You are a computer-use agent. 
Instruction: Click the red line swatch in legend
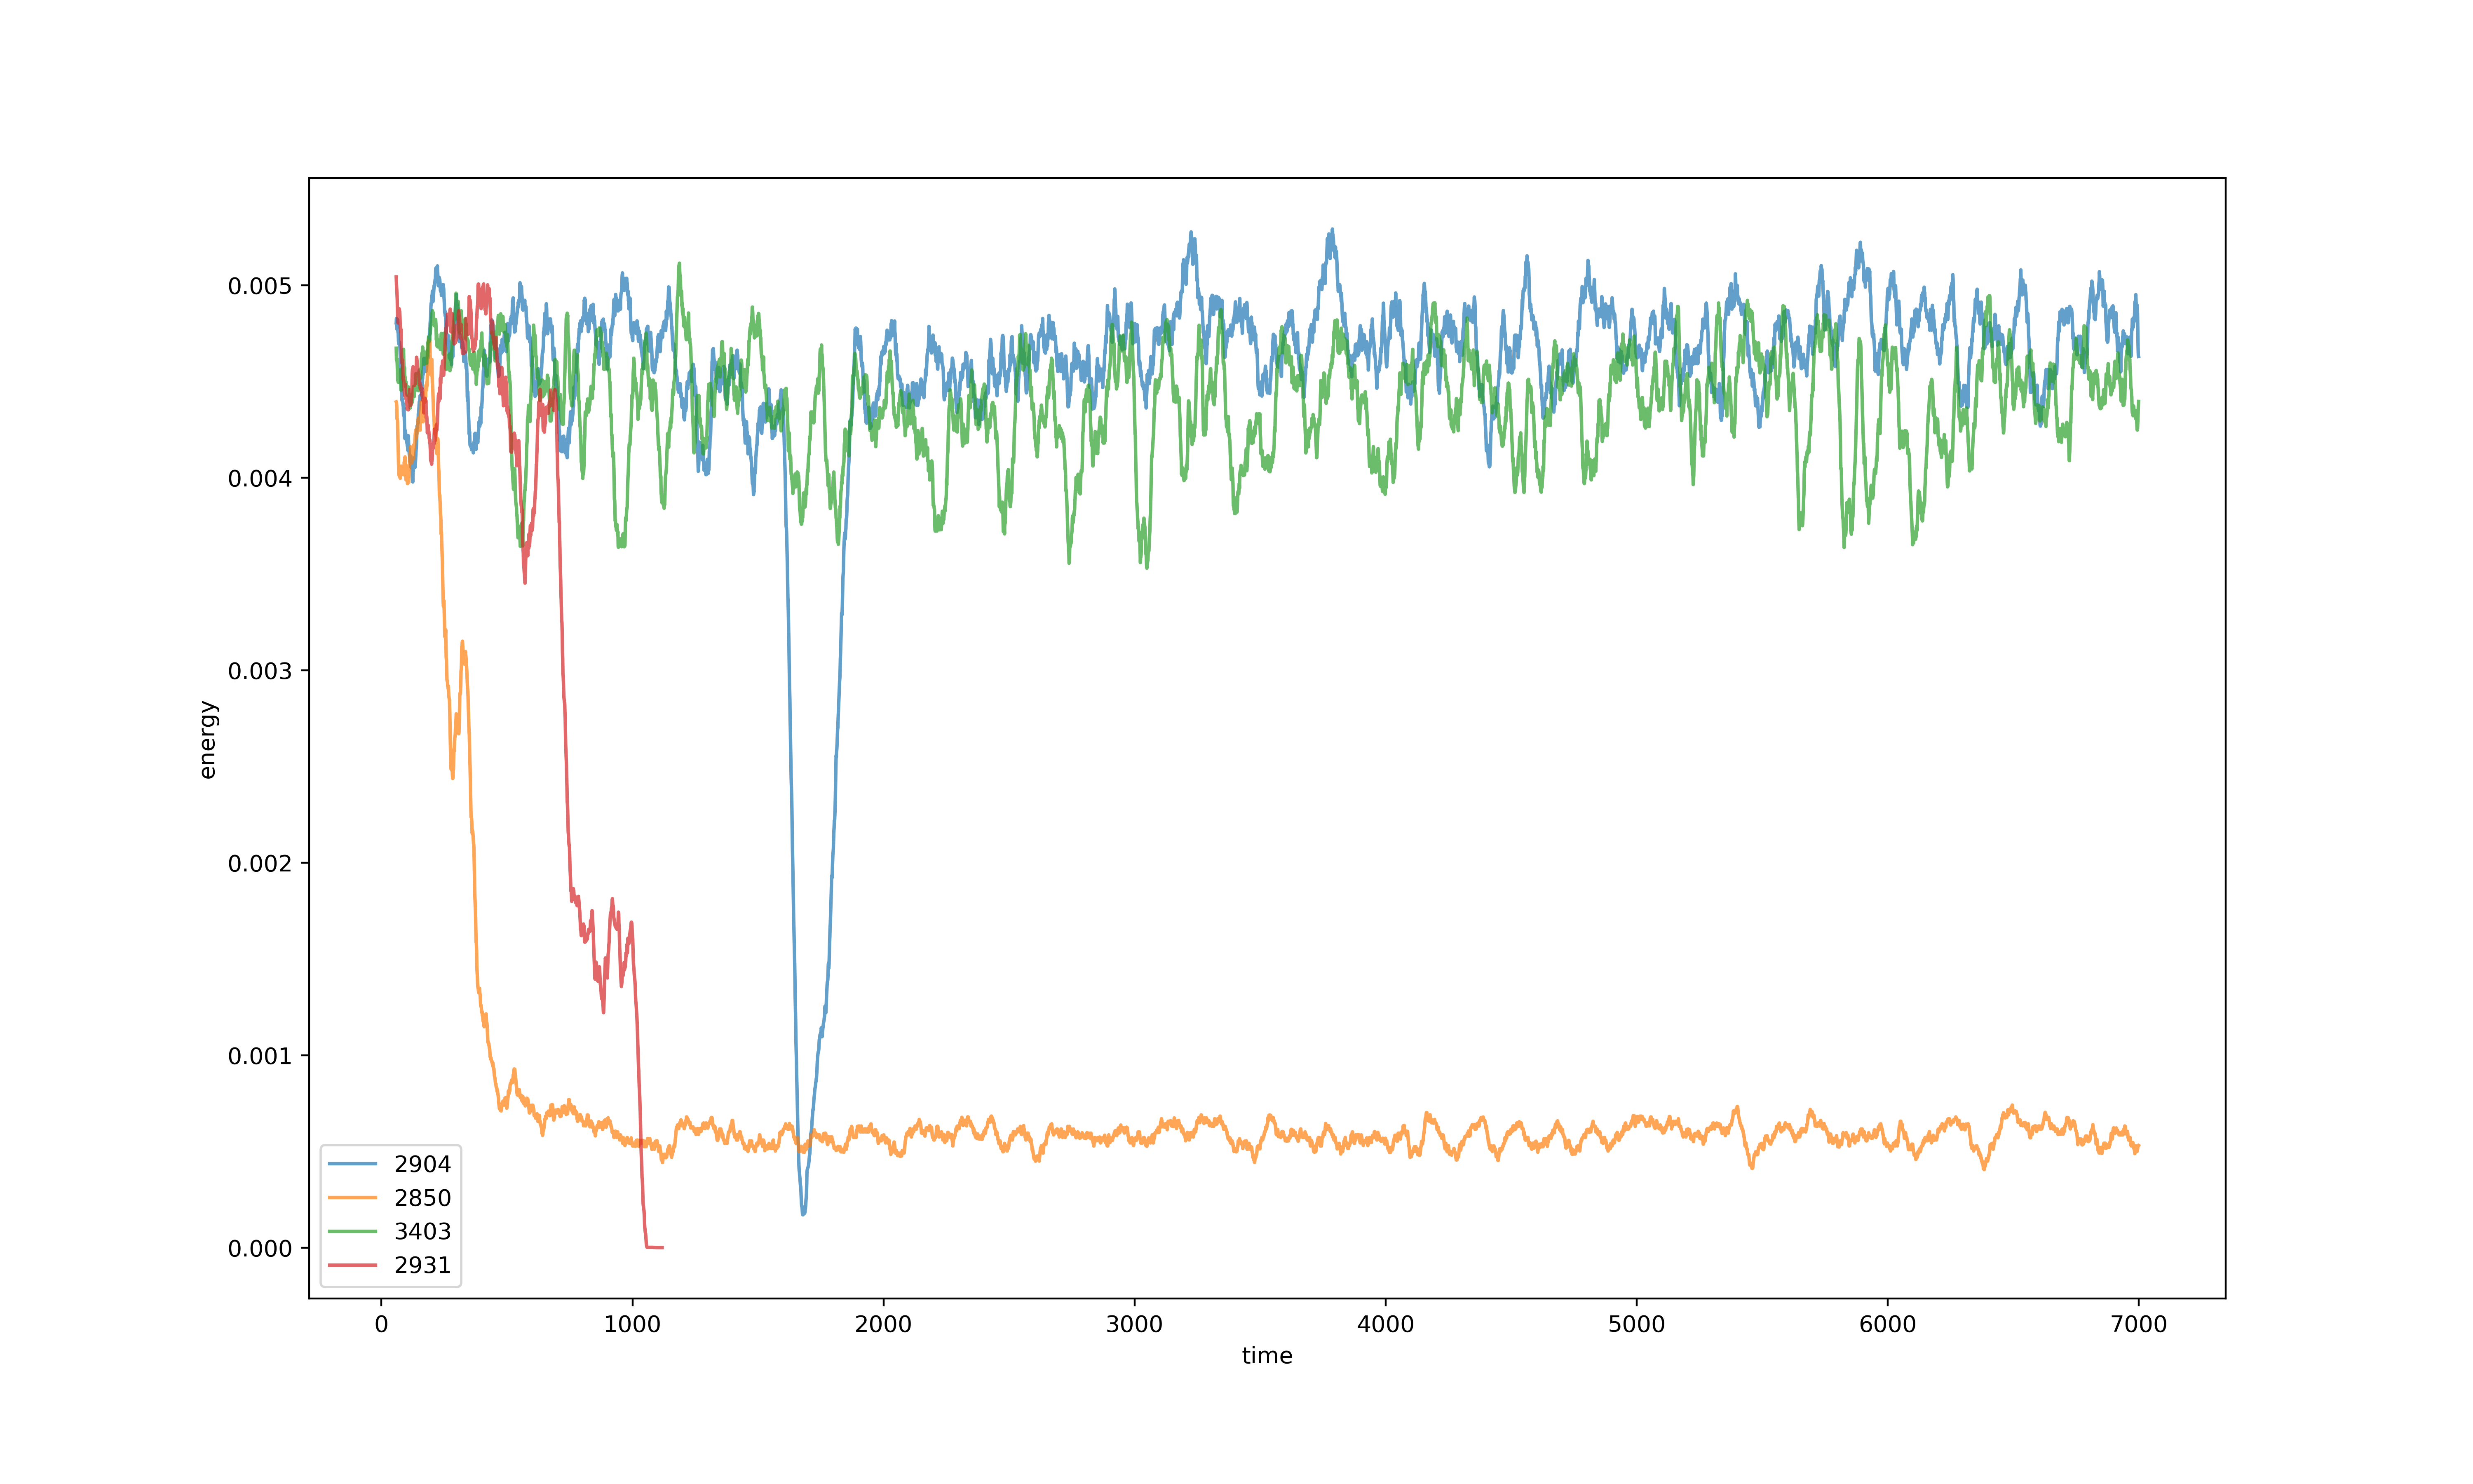pos(352,1265)
